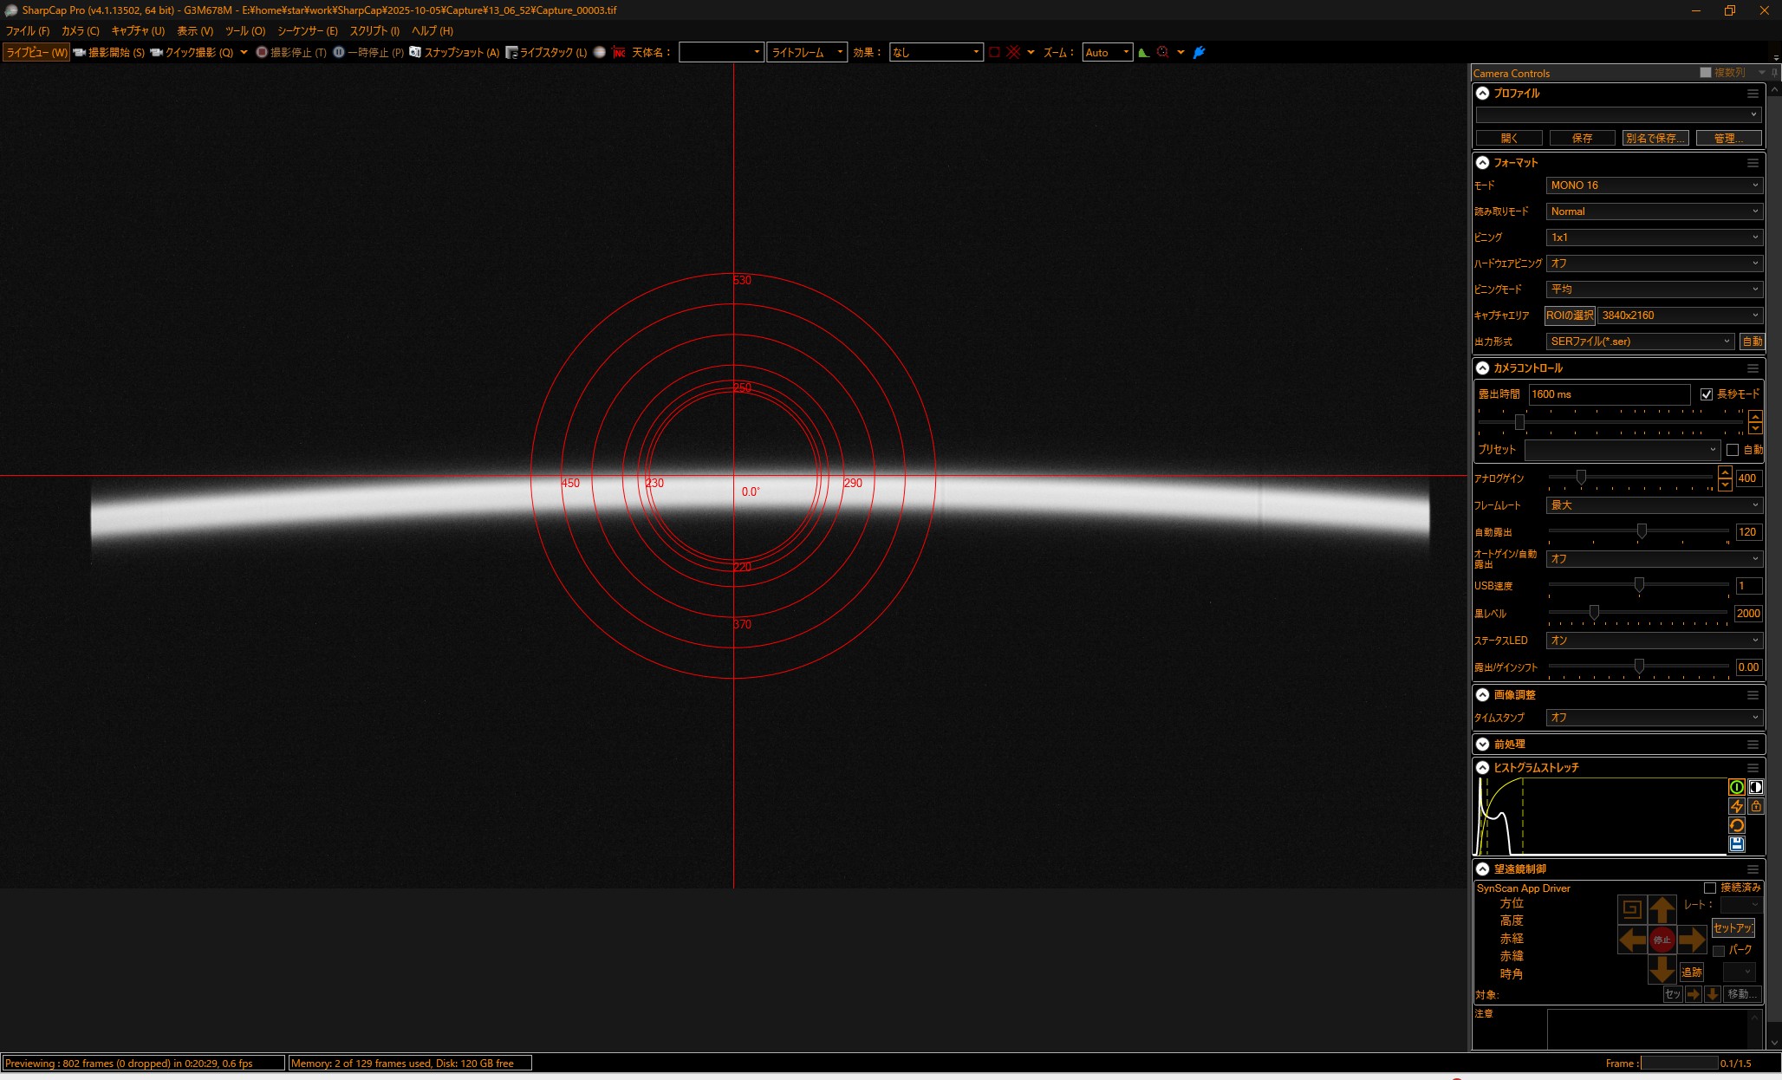
Task: Save the histogram stretch with disk icon
Action: [x=1736, y=844]
